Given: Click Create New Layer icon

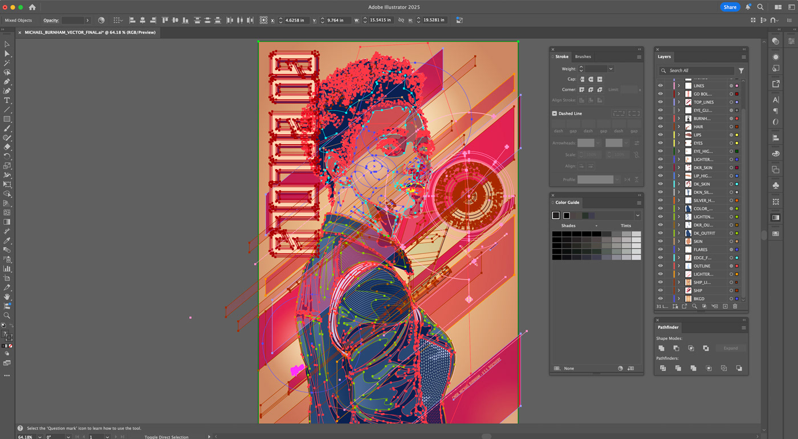Looking at the screenshot, I should [725, 306].
